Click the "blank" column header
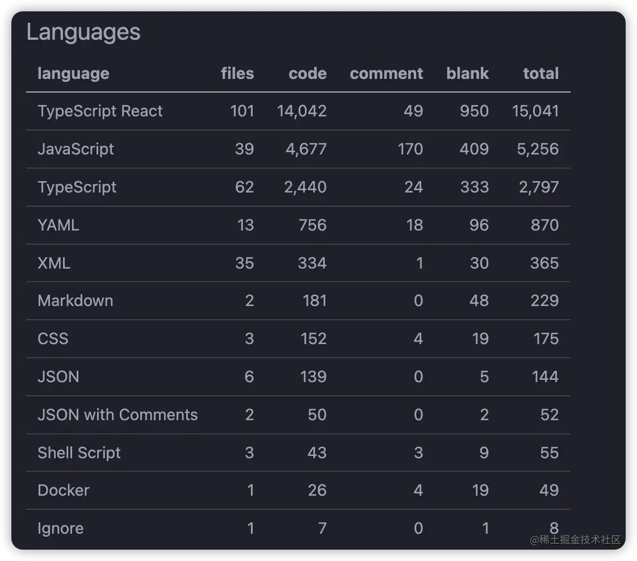Screen dimensions: 637x561 click(467, 73)
